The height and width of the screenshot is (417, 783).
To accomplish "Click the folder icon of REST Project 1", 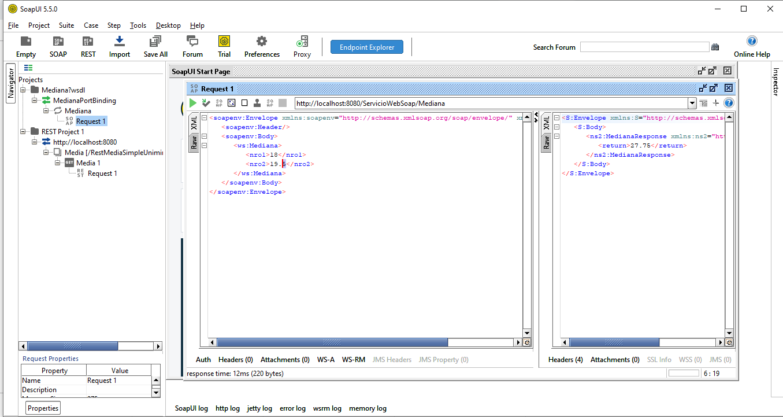I will [x=35, y=131].
